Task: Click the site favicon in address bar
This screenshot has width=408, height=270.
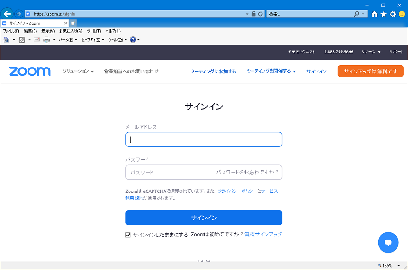Action: (28, 14)
